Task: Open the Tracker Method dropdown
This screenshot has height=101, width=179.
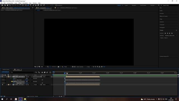Action: point(171,36)
